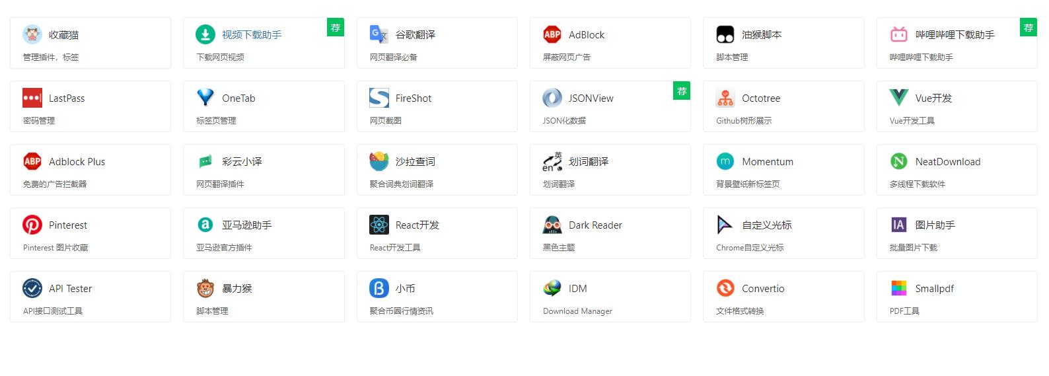The height and width of the screenshot is (376, 1049).
Task: Click the text 网页翻译必备
Action: (x=394, y=57)
